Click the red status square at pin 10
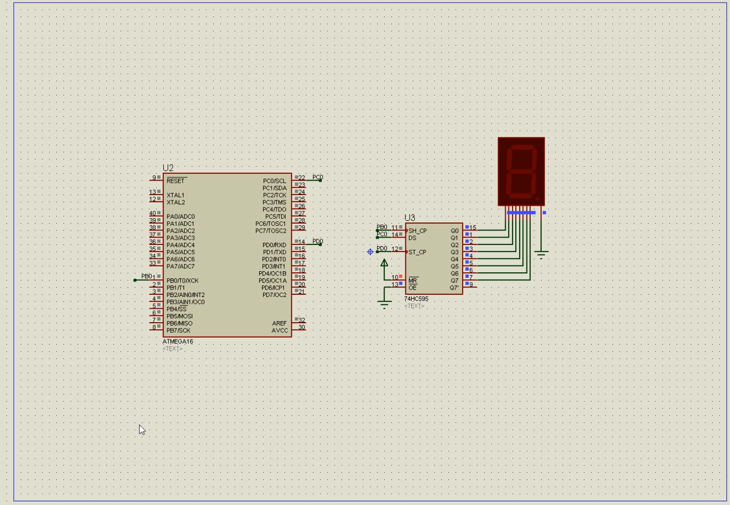The image size is (730, 505). click(x=400, y=276)
